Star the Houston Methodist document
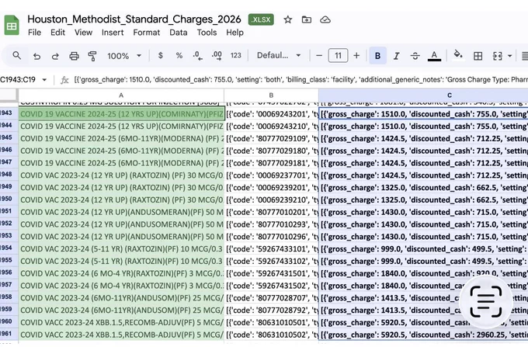Image resolution: width=528 pixels, height=347 pixels. tap(287, 20)
